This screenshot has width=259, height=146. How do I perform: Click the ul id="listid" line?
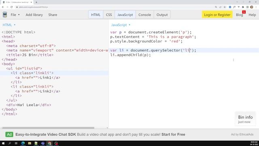point(24,69)
